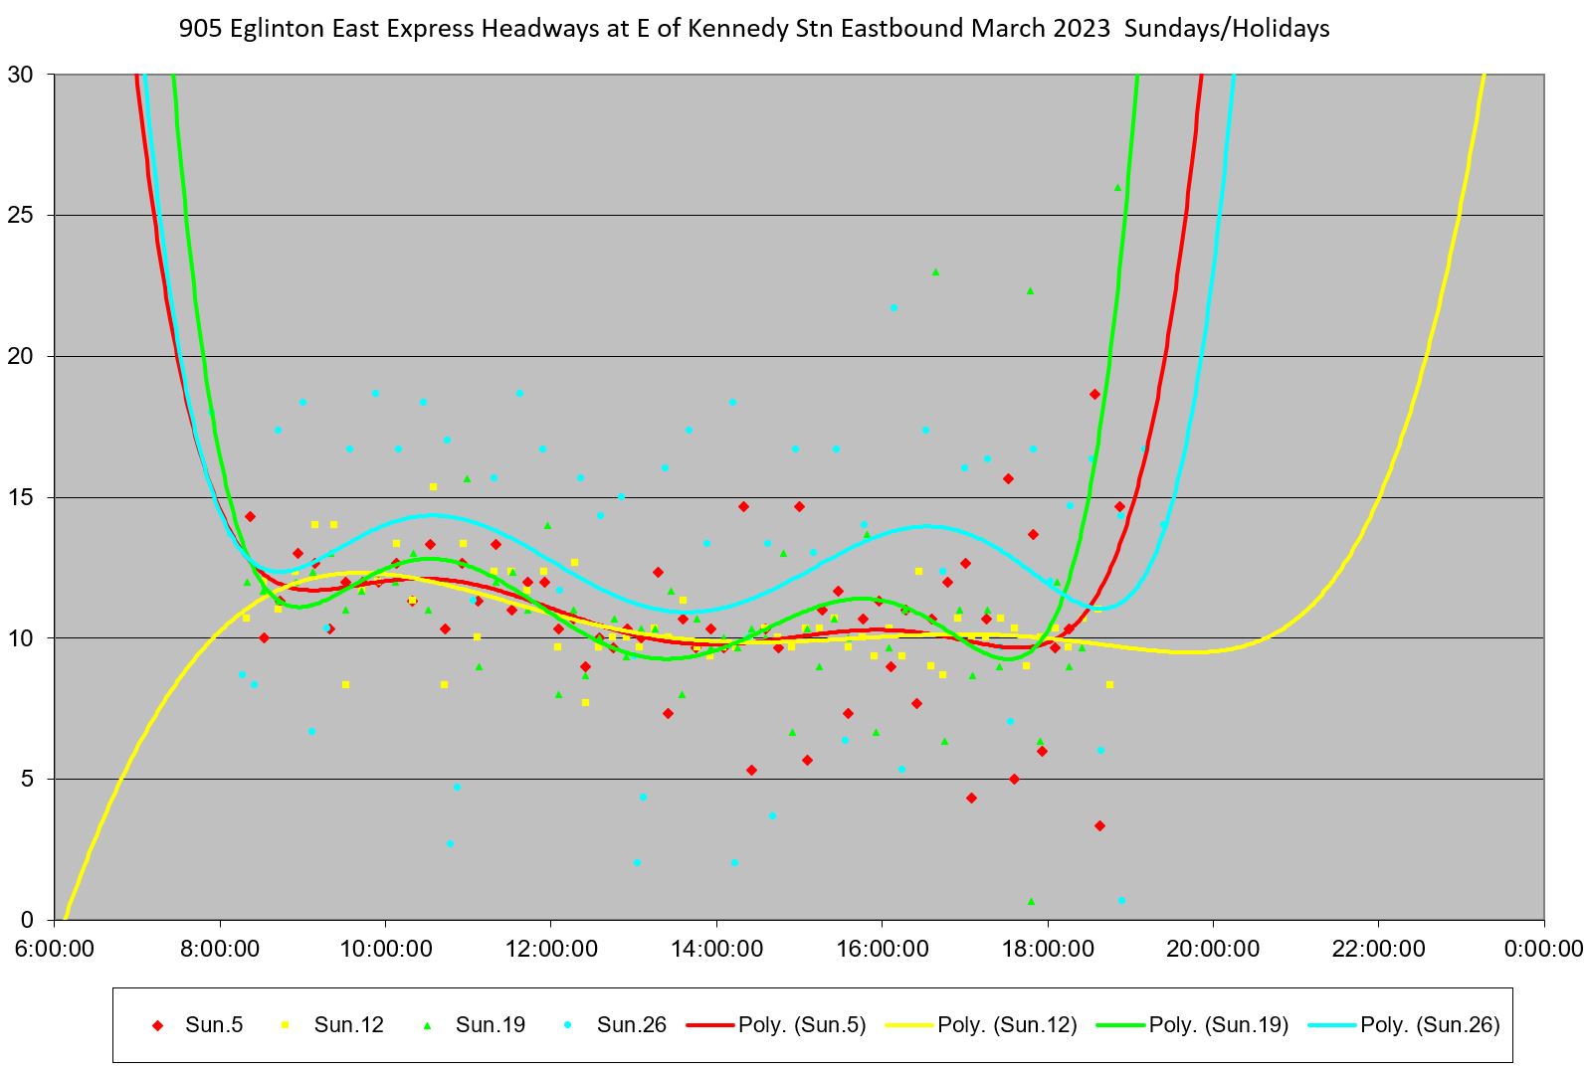Select the Poly. (Sun.19) legend label text
The width and height of the screenshot is (1586, 1071).
[1218, 1025]
